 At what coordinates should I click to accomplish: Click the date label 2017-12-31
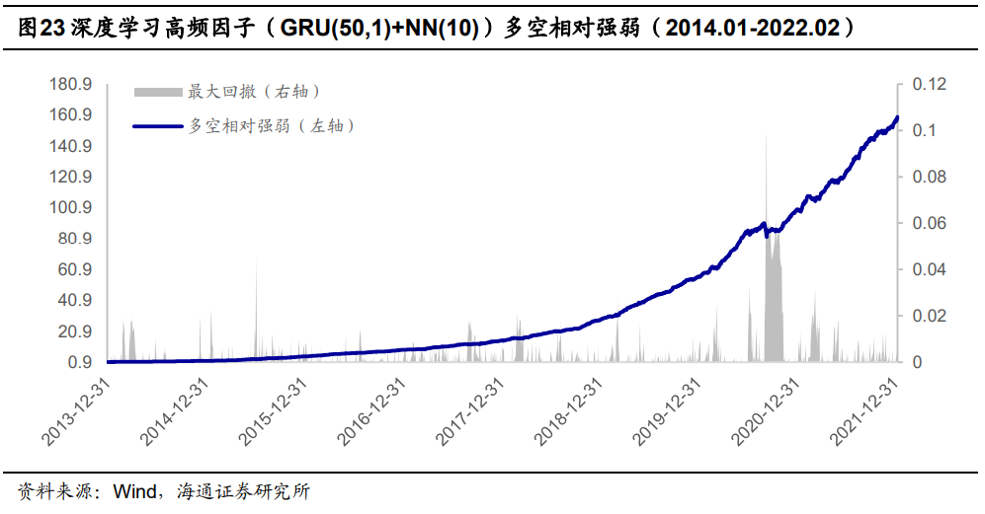point(470,411)
